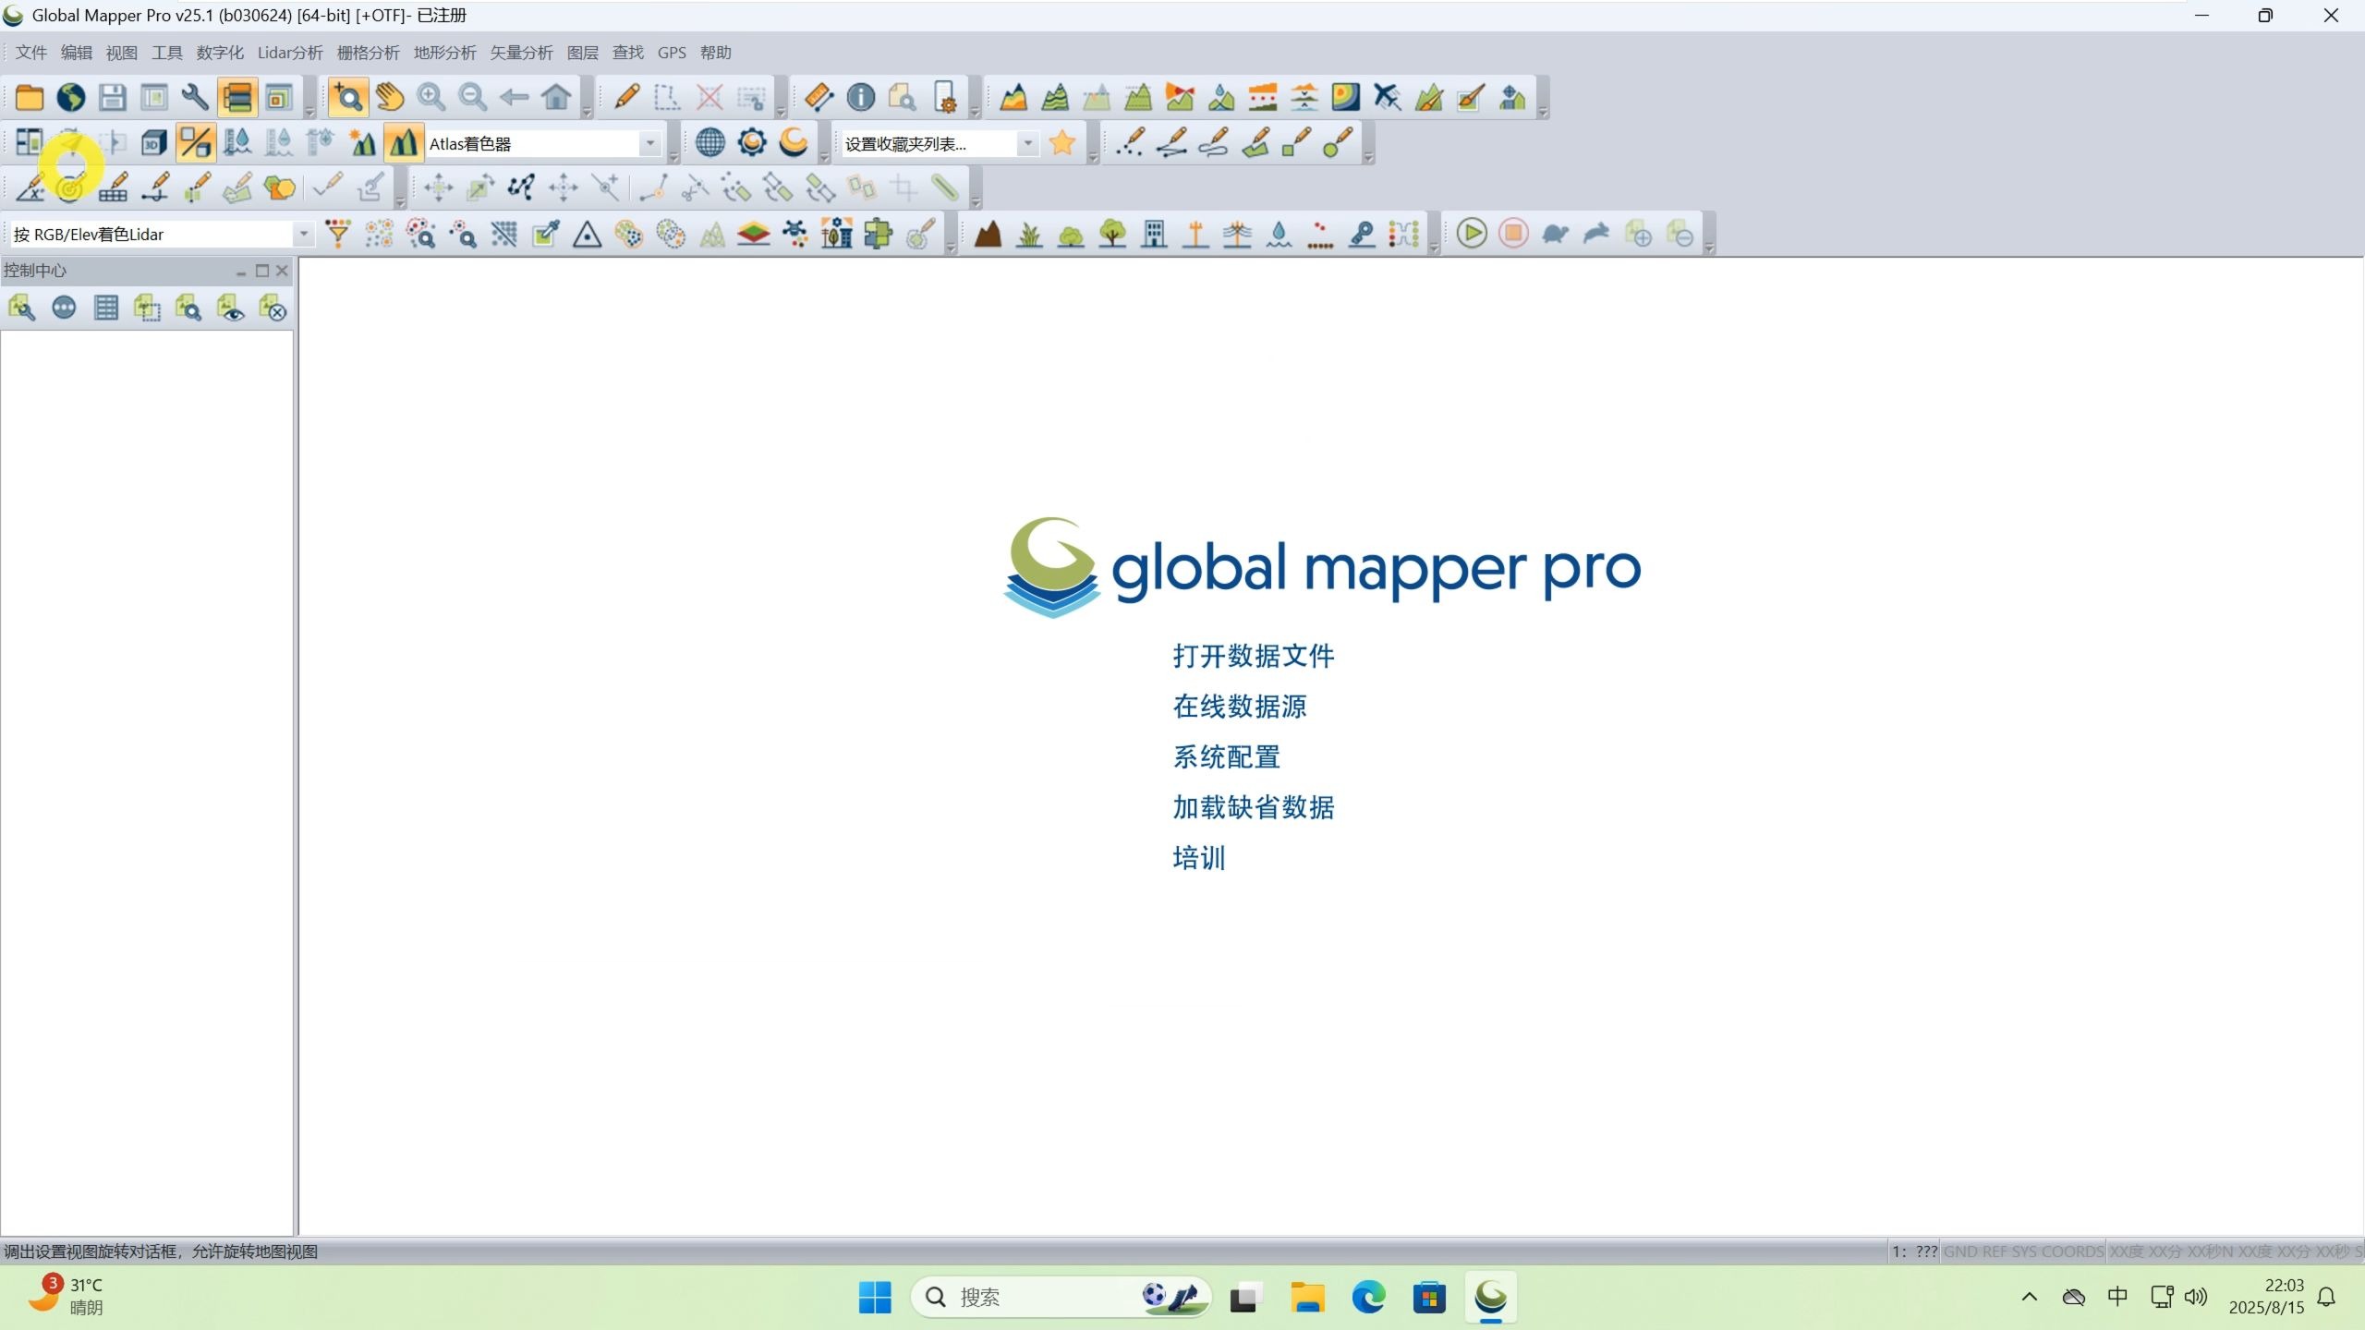Open the 按RGB/Elev着色Lidar dropdown

pos(302,234)
